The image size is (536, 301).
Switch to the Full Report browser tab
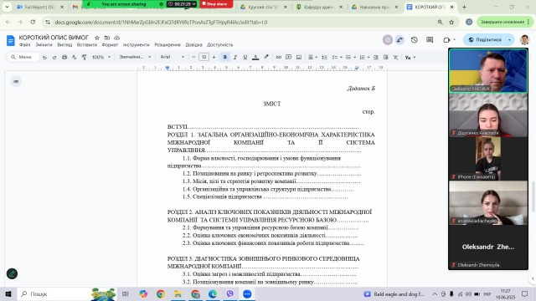point(40,7)
